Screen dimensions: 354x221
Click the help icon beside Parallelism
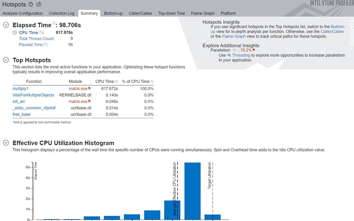coord(234,50)
